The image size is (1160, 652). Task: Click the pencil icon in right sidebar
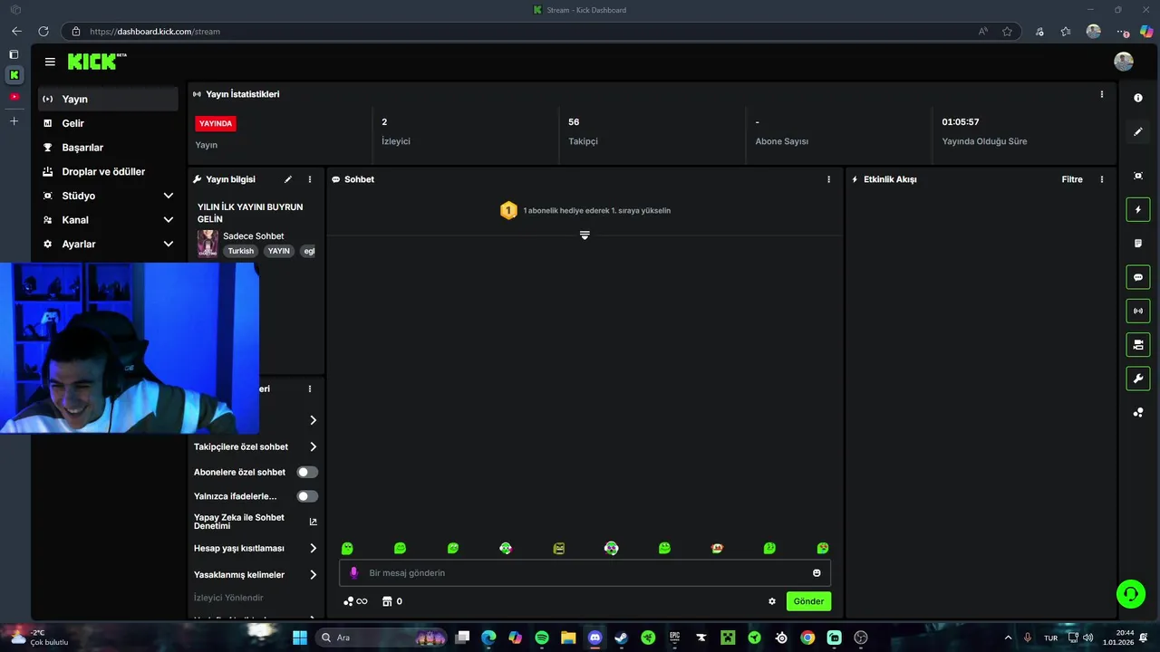click(x=1138, y=131)
